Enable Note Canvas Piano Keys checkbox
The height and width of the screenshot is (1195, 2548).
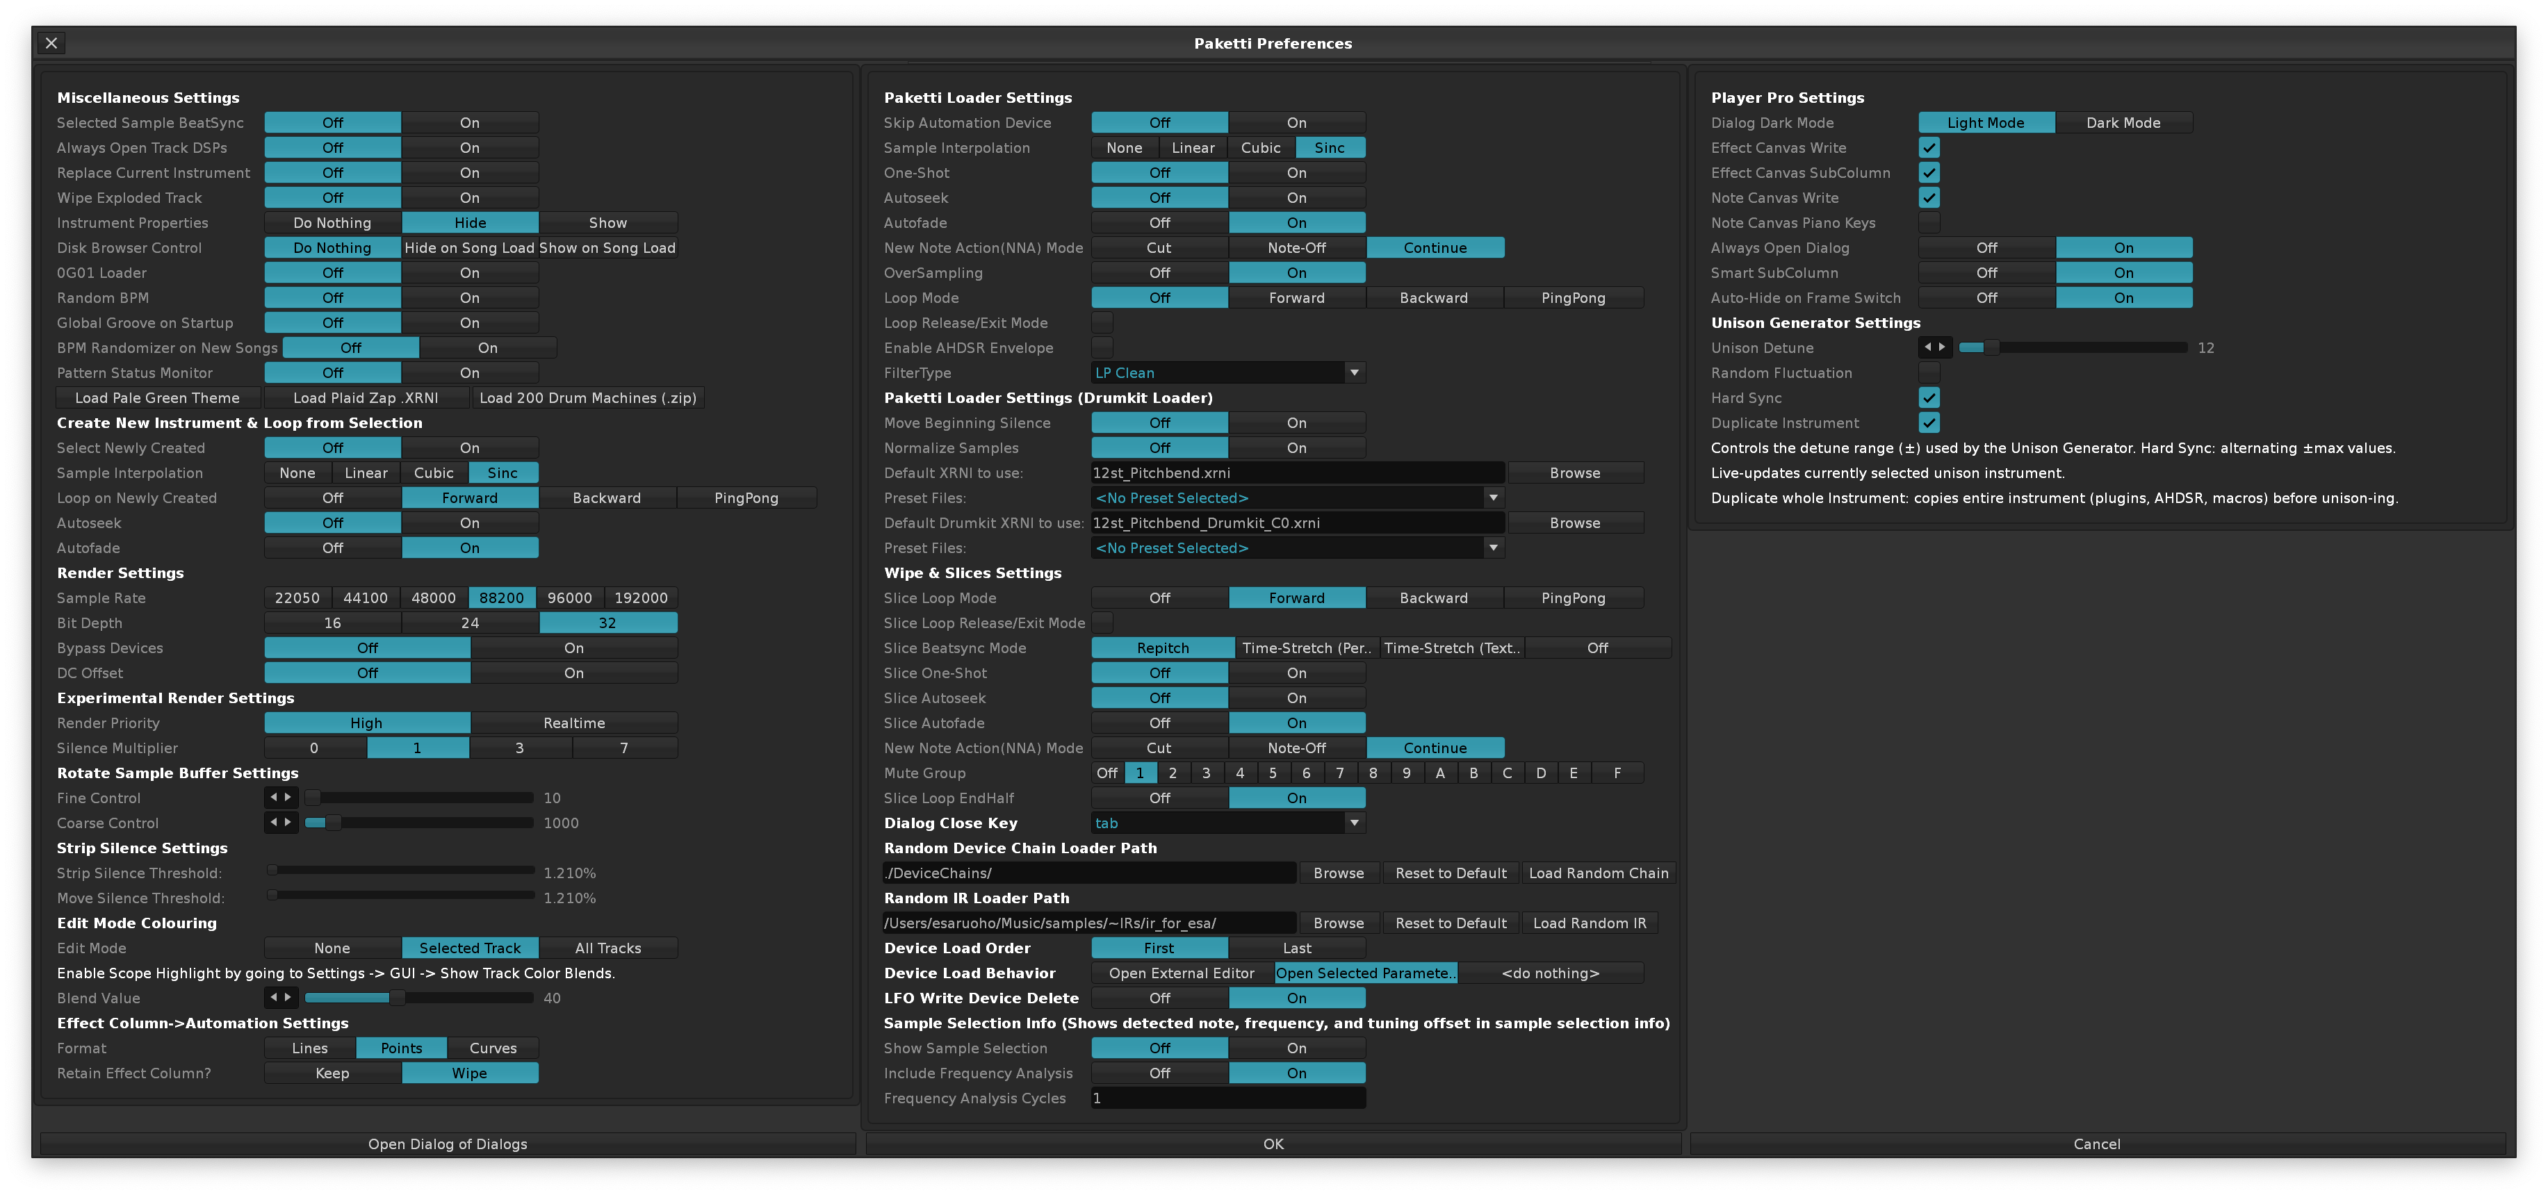click(x=1929, y=222)
